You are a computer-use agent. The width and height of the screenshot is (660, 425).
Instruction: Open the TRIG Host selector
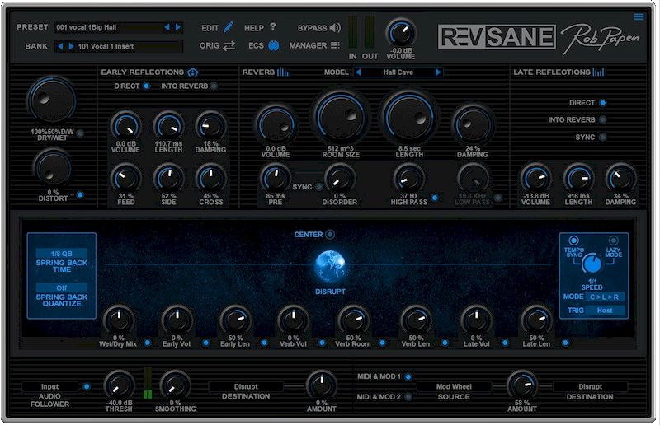(x=605, y=311)
